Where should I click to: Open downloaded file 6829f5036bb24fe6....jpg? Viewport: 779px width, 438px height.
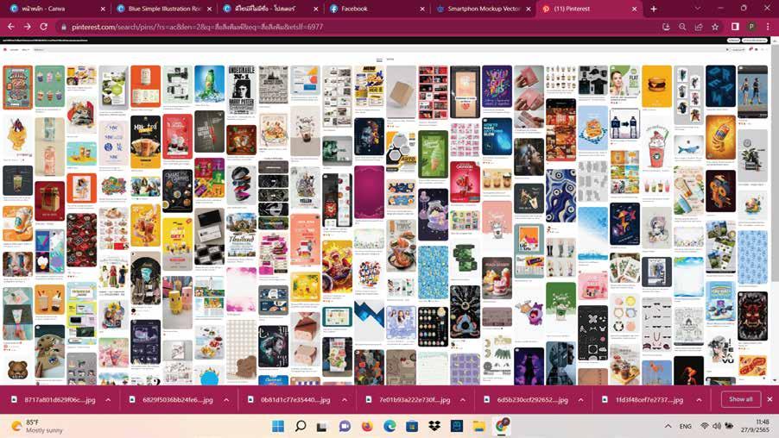pyautogui.click(x=172, y=399)
